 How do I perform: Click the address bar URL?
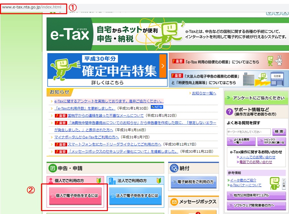32,7
